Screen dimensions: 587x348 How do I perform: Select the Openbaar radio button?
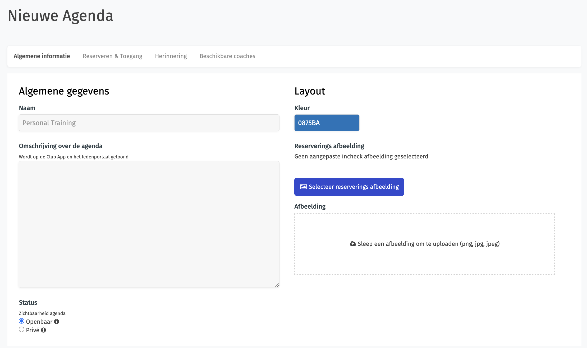pos(22,321)
